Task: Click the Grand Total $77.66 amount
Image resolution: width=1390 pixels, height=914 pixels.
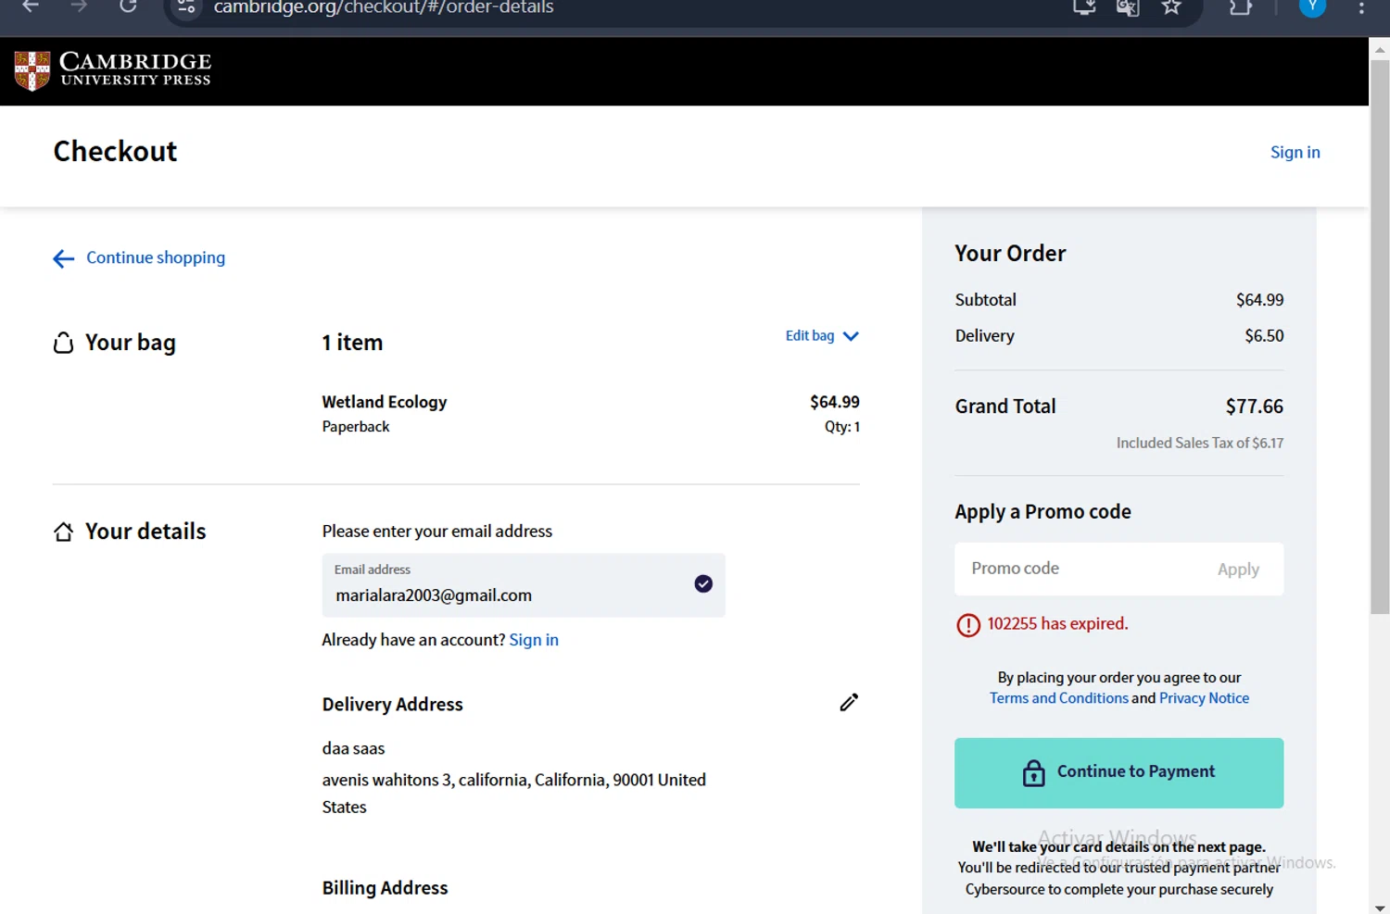Action: (x=1254, y=407)
